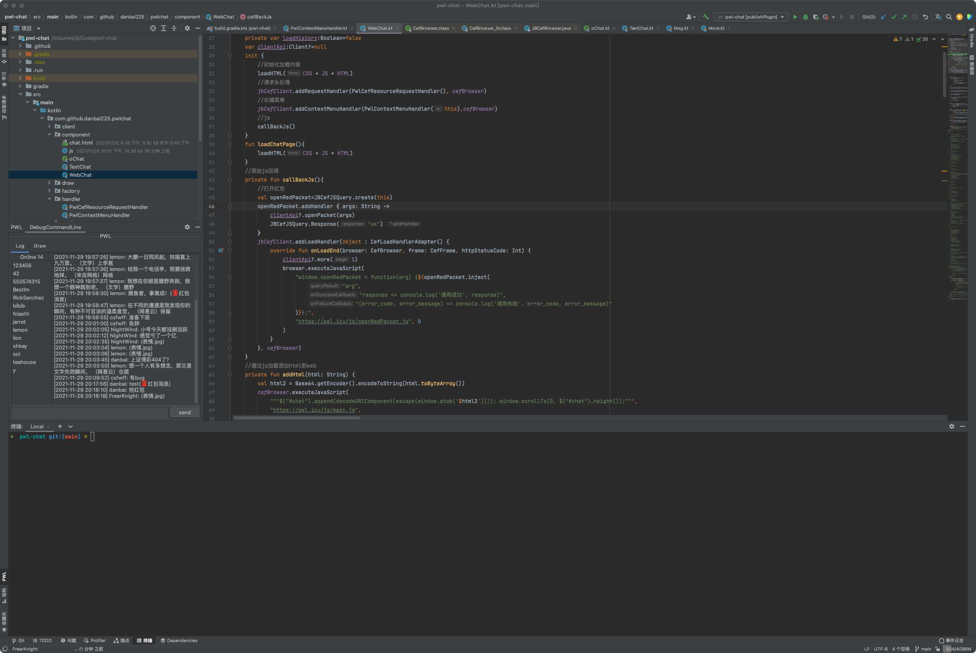Image resolution: width=976 pixels, height=653 pixels.
Task: Open the event log in status bar
Action: click(x=951, y=641)
